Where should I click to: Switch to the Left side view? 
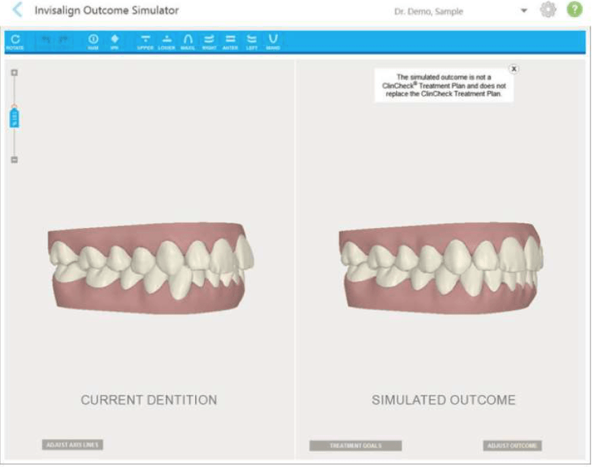coord(251,42)
